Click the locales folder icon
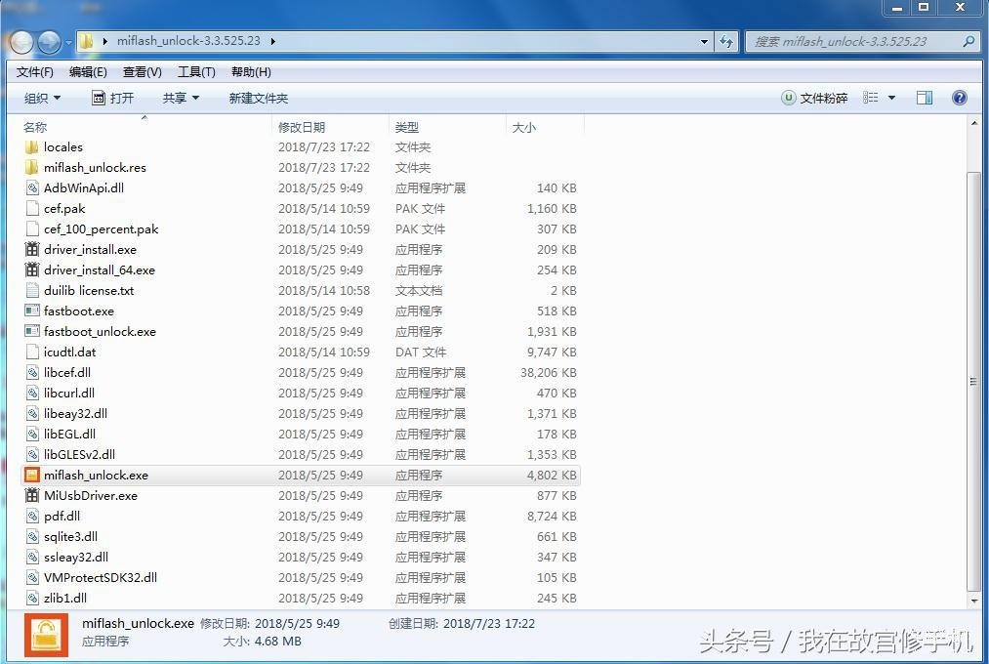This screenshot has width=989, height=664. click(32, 147)
